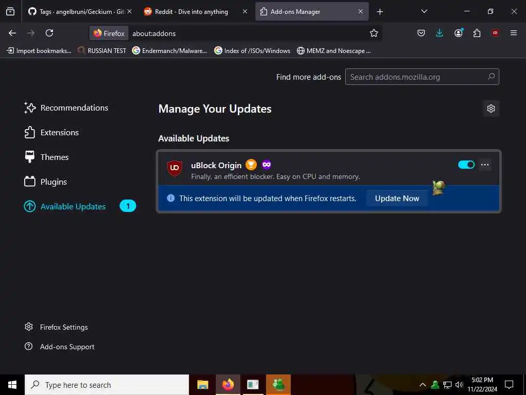This screenshot has height=395, width=526.
Task: Open the news app taskbar icon
Action: coord(253,385)
